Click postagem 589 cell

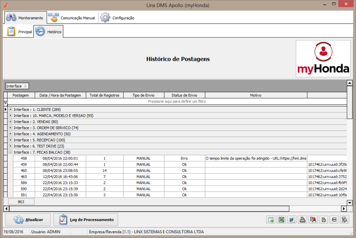[x=24, y=183]
